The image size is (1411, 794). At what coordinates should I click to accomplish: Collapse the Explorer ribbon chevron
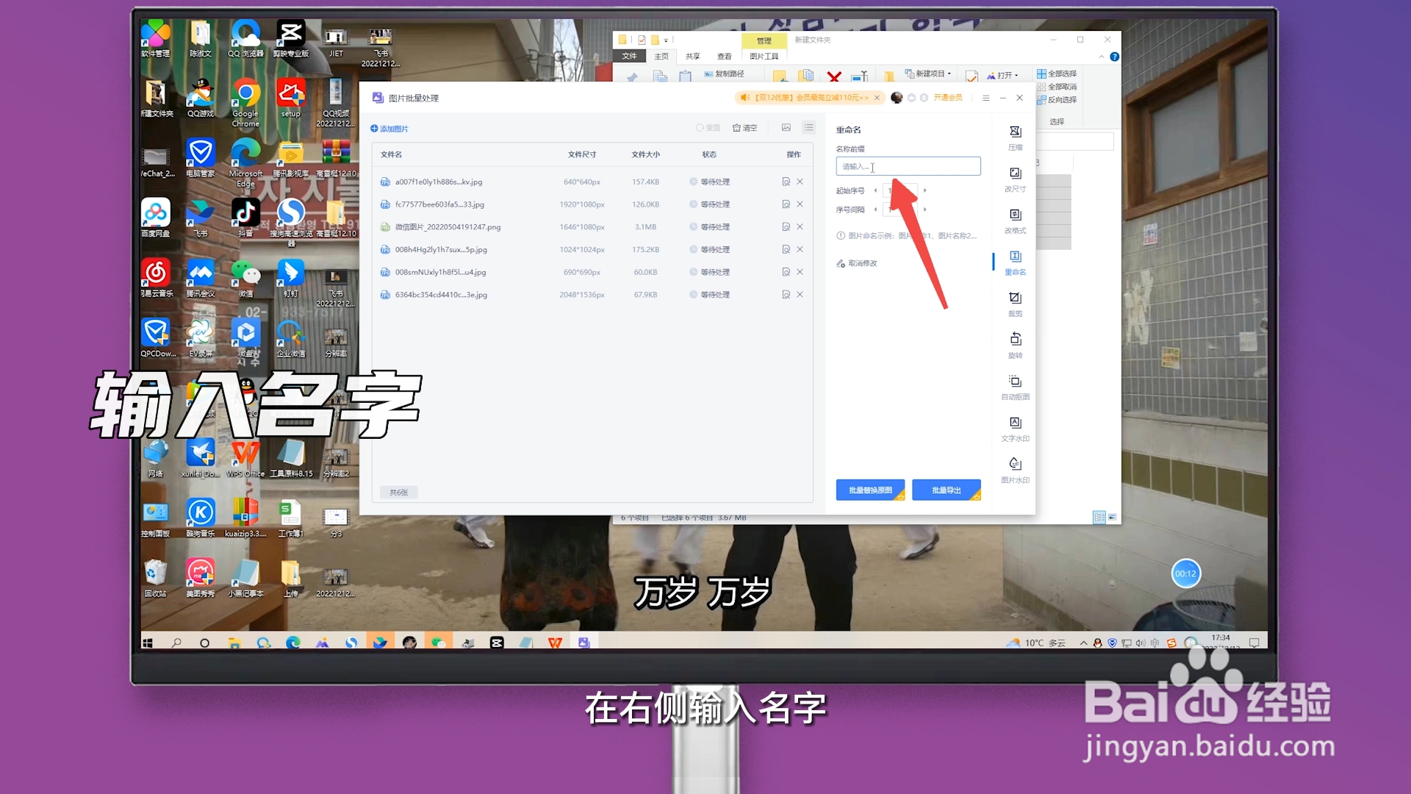tap(1101, 57)
